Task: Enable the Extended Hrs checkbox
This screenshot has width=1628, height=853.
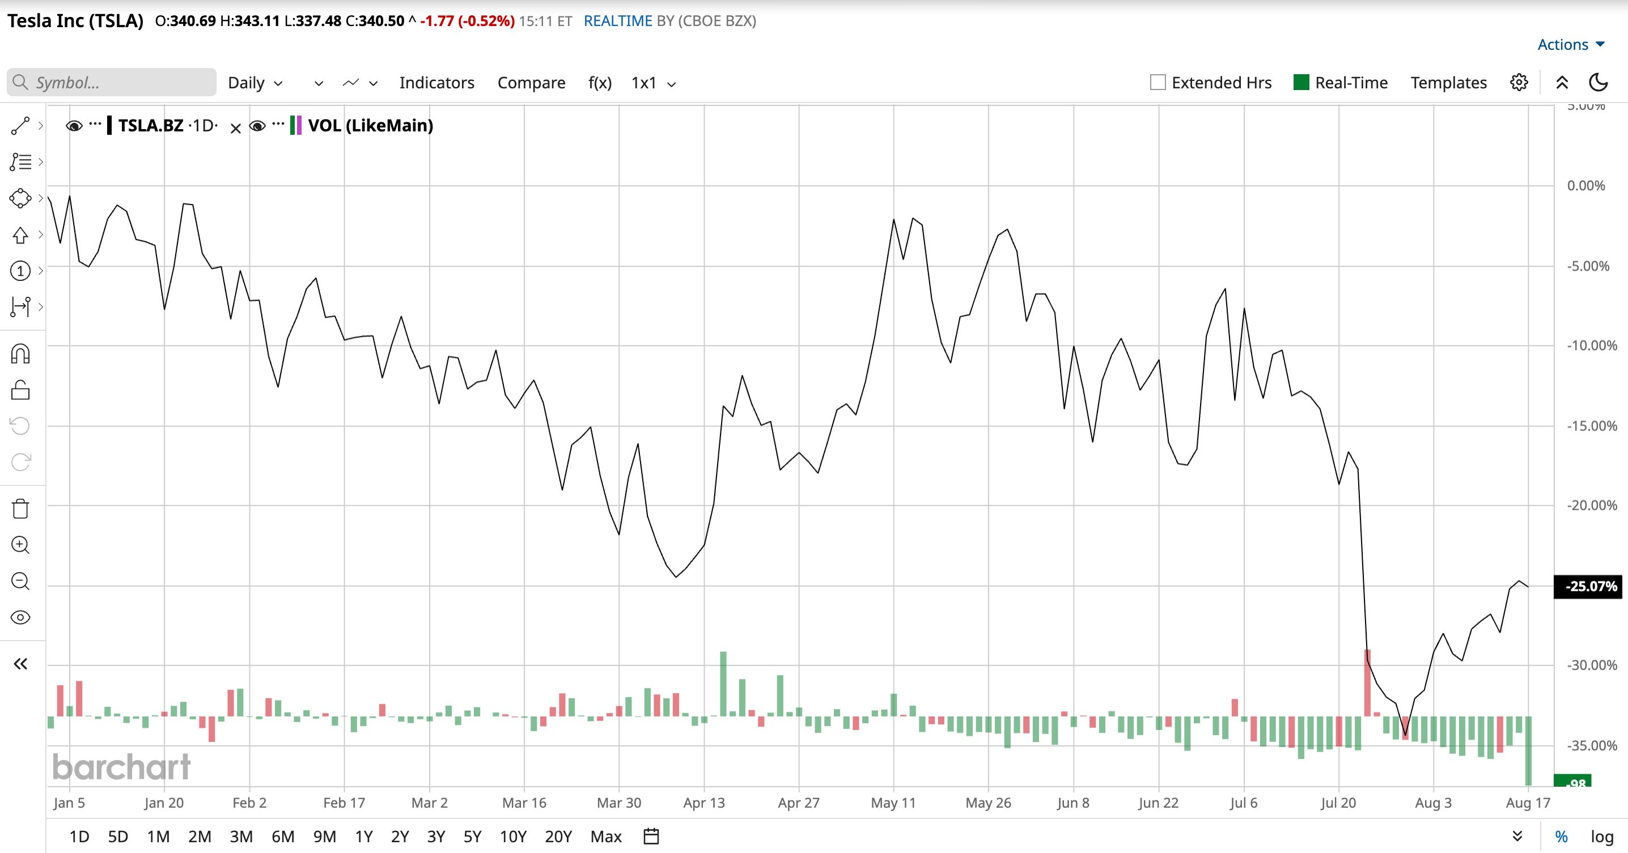Action: (x=1158, y=82)
